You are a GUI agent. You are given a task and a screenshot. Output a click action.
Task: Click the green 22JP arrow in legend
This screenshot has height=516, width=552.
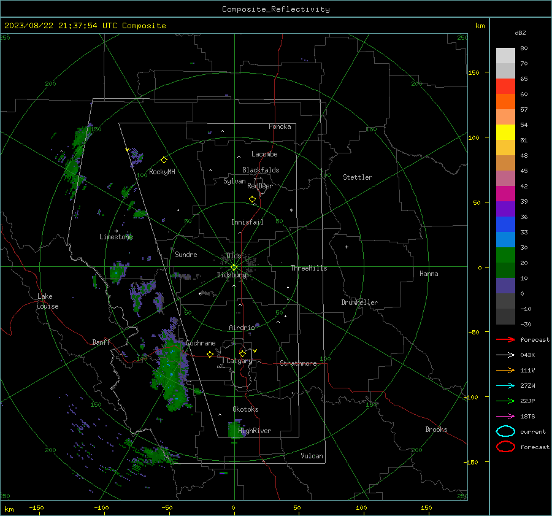(x=505, y=401)
